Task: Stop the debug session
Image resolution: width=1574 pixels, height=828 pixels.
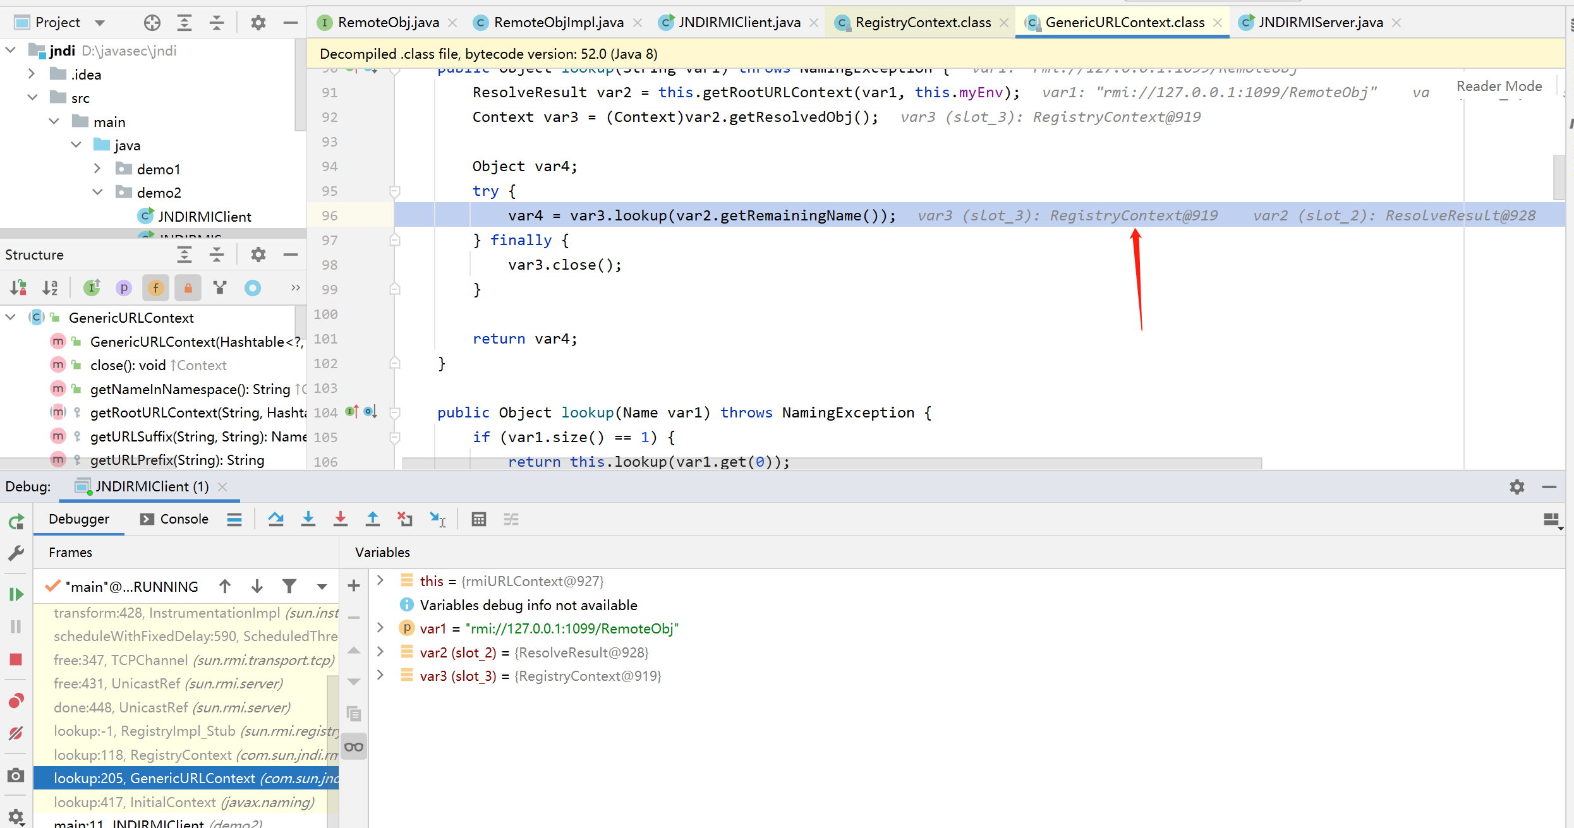Action: [x=16, y=659]
